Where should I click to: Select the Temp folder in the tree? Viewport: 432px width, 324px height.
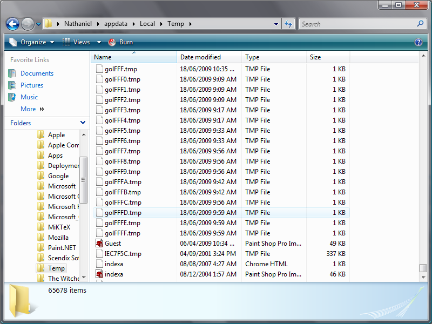point(57,268)
